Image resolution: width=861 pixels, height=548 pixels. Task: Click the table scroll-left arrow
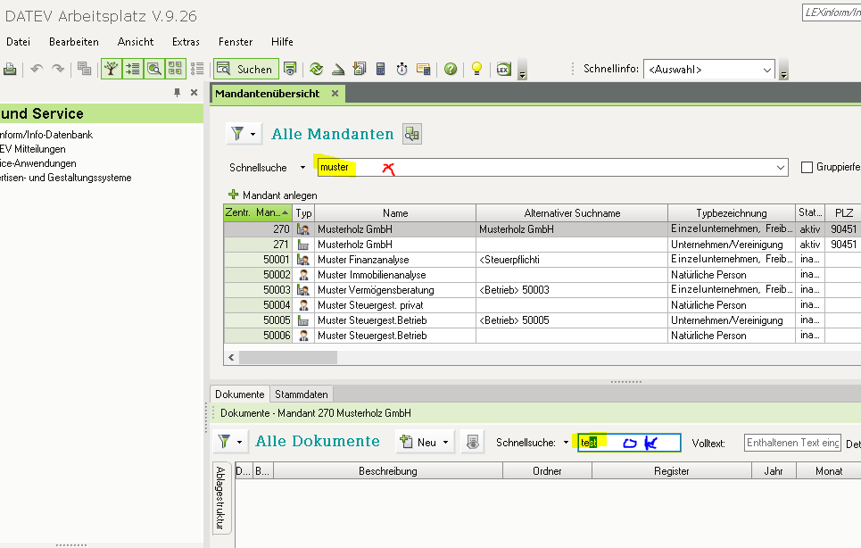(231, 358)
